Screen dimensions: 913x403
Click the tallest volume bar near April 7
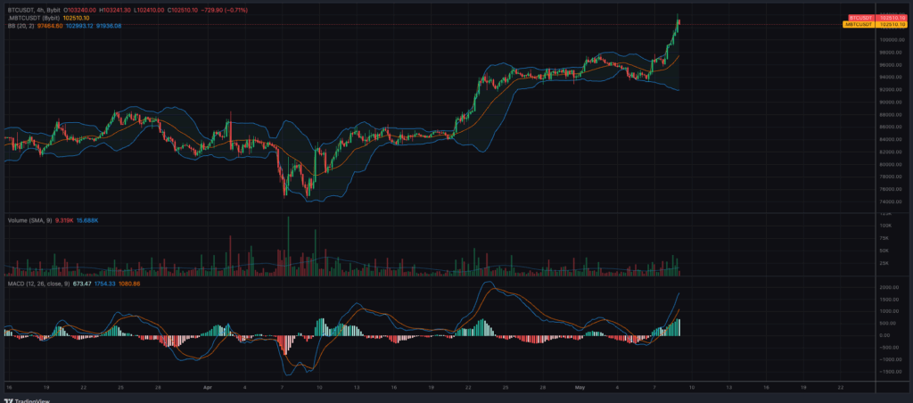click(x=288, y=246)
